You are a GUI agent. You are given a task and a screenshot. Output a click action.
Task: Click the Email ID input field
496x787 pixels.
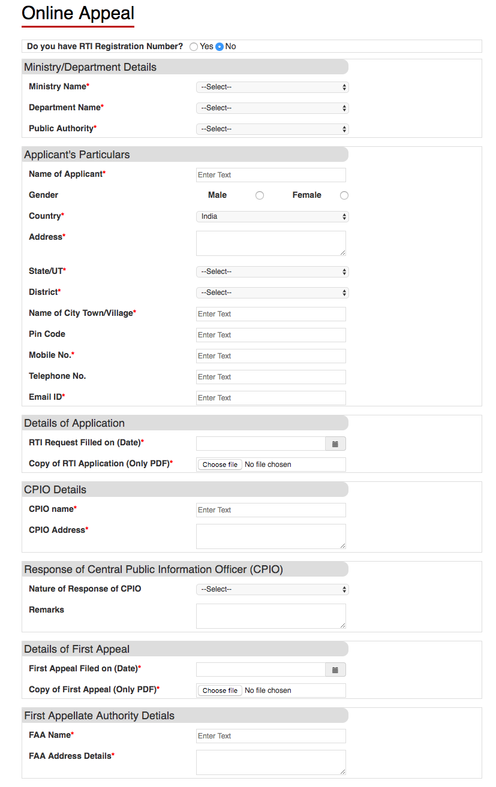click(x=271, y=398)
